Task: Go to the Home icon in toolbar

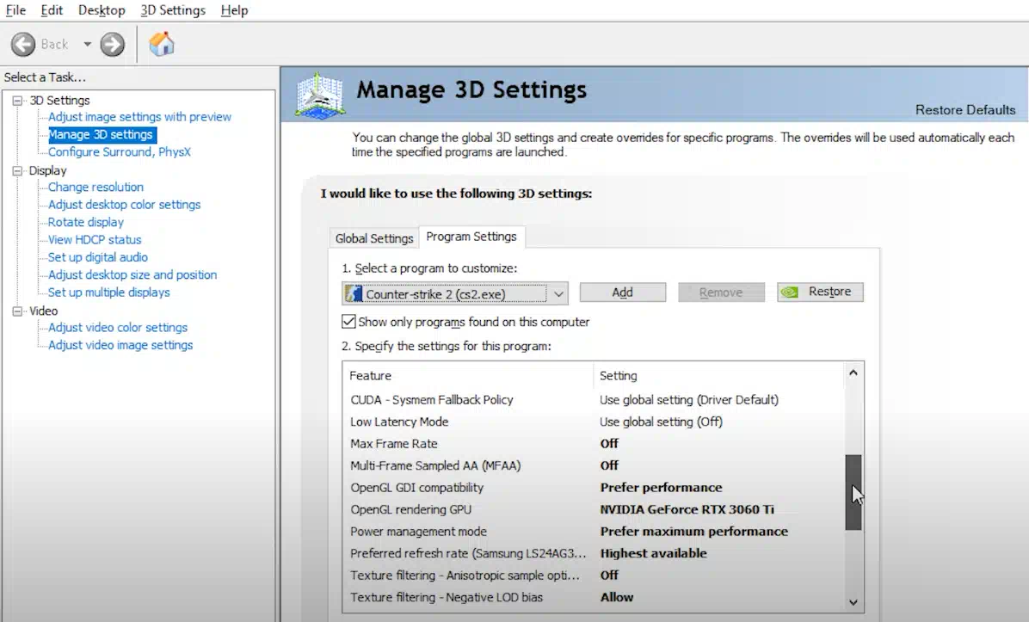Action: coord(161,44)
